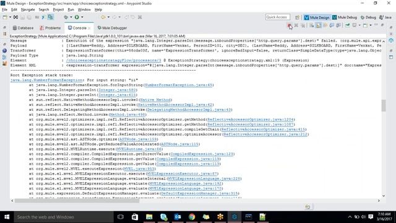Click the Windows Start button
The height and width of the screenshot is (223, 396).
pos(7,217)
